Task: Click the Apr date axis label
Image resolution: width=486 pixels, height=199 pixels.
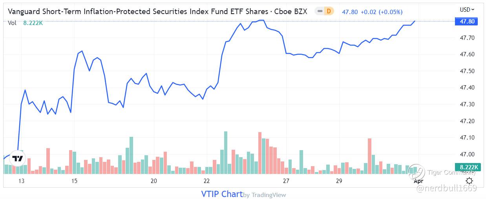Action: pos(418,181)
